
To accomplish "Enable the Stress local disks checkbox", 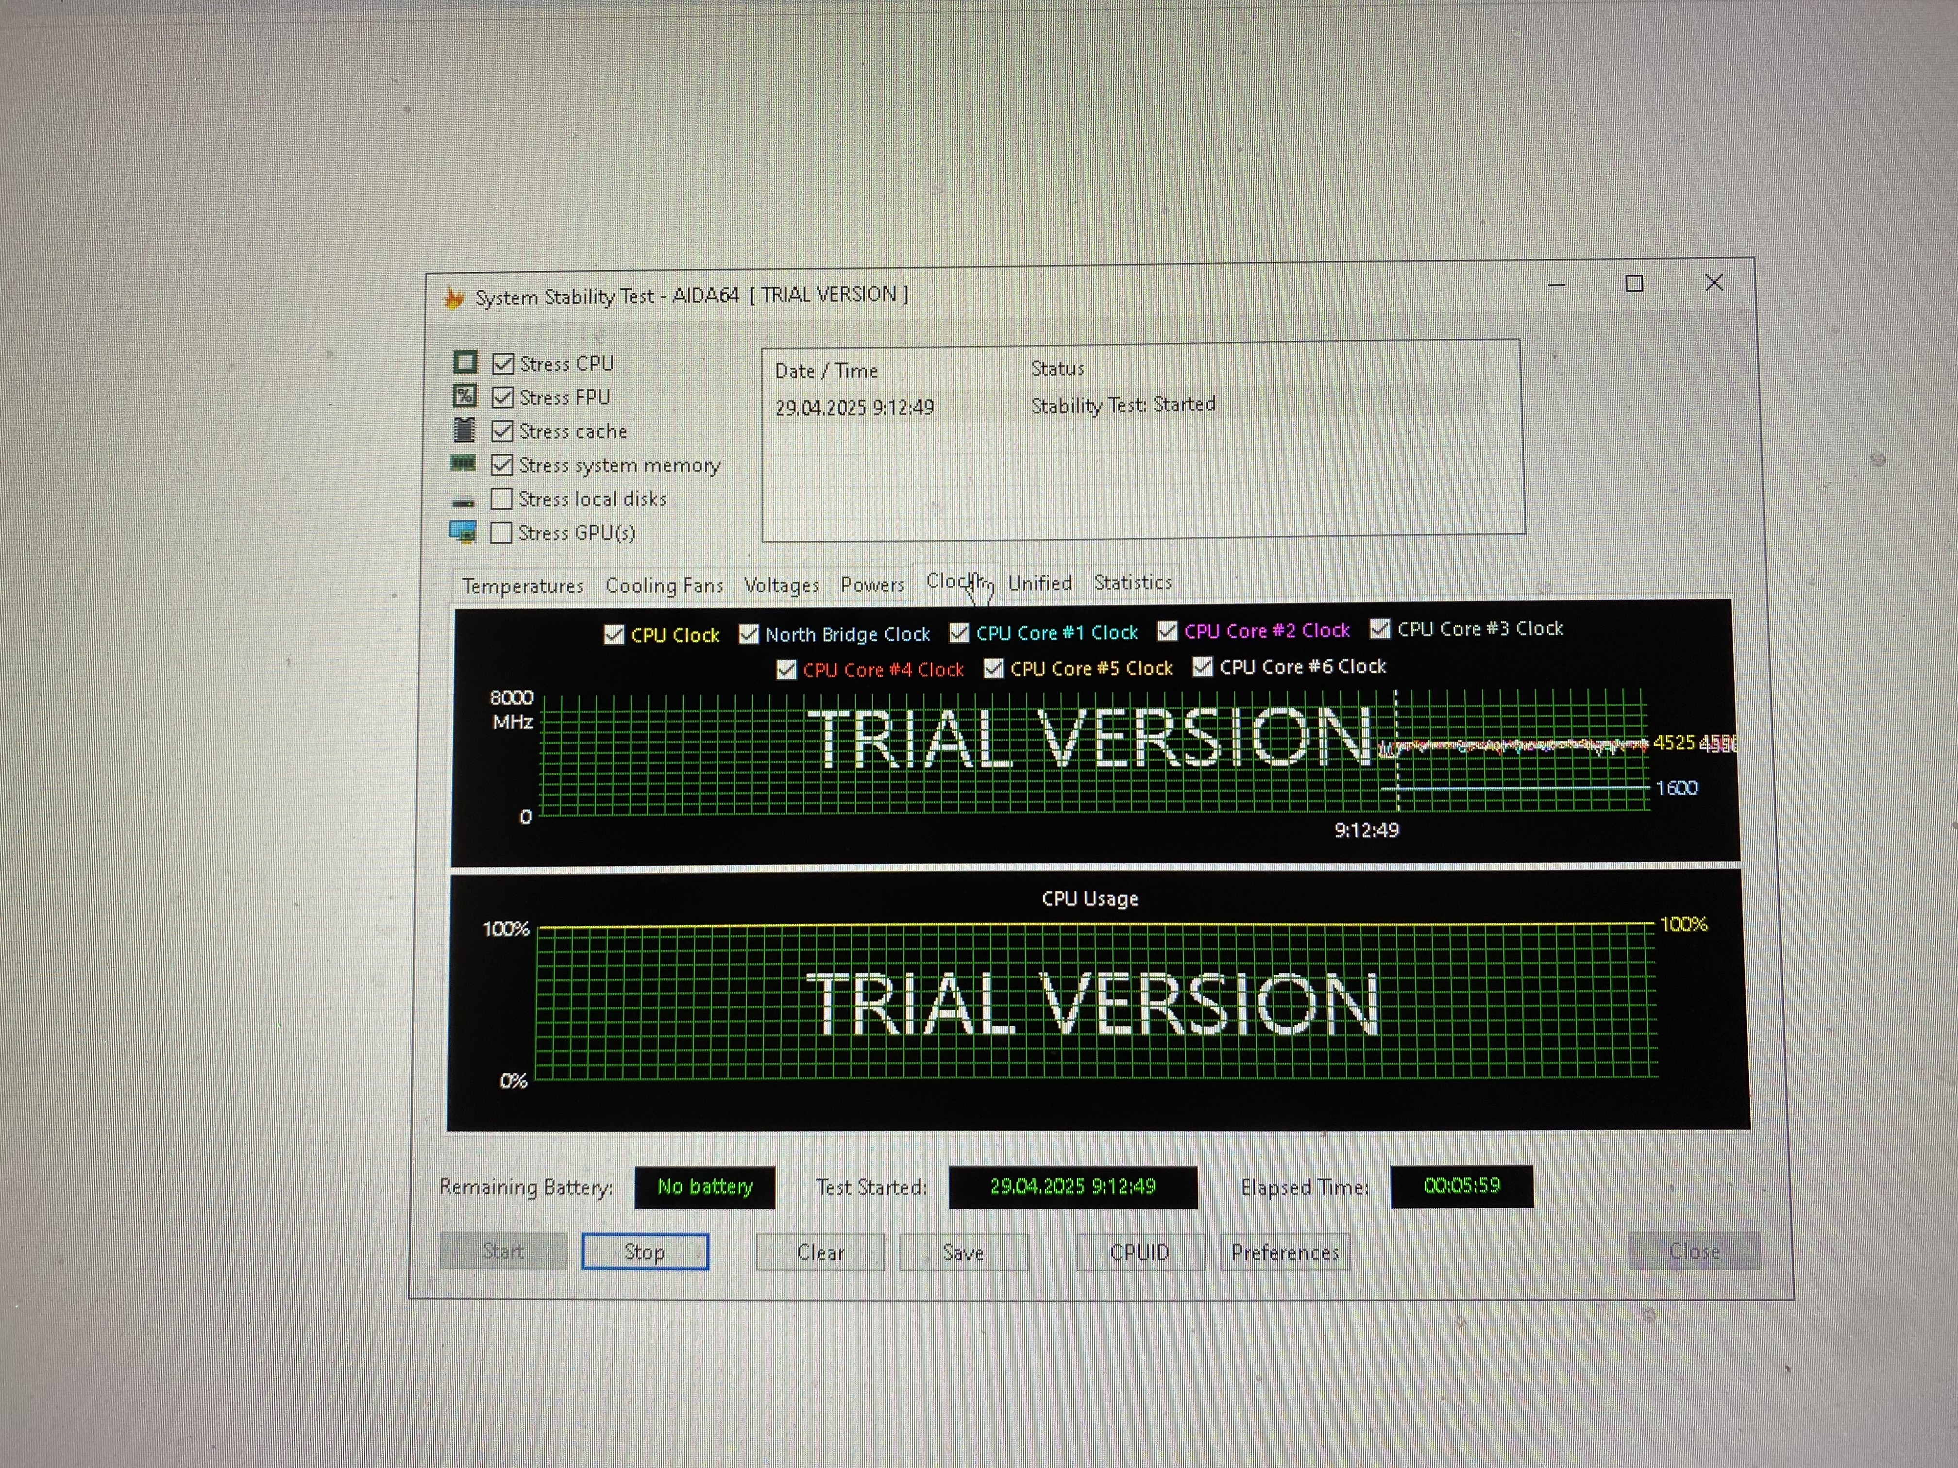I will pyautogui.click(x=501, y=499).
